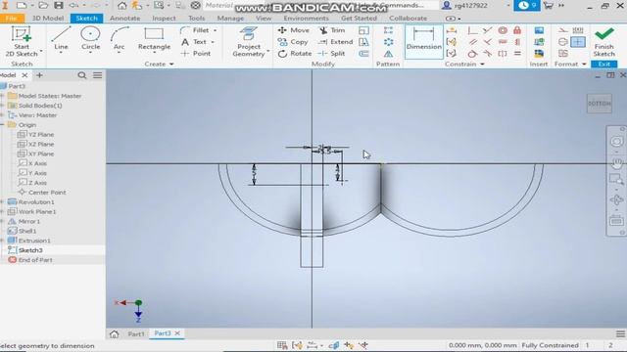Select the Arc tool
The width and height of the screenshot is (627, 352).
point(120,39)
